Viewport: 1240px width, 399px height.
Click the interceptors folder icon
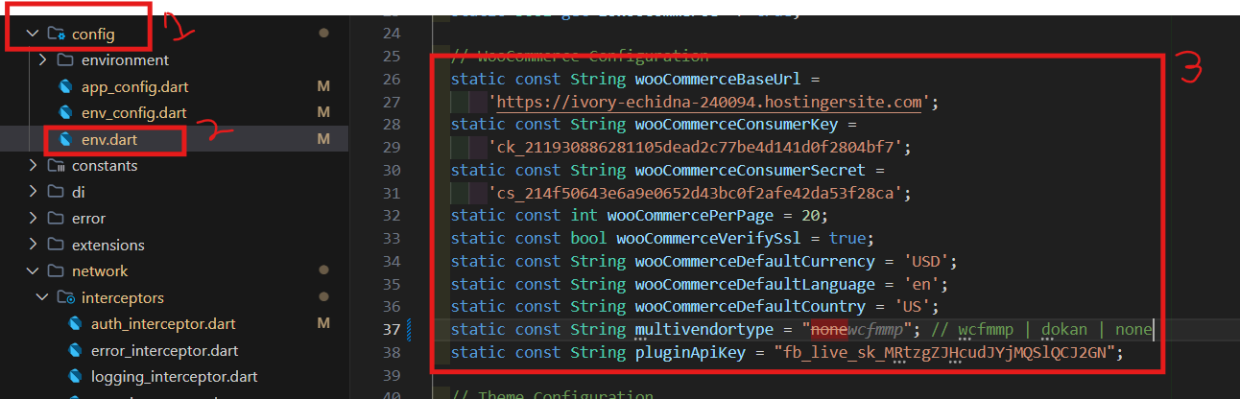65,297
